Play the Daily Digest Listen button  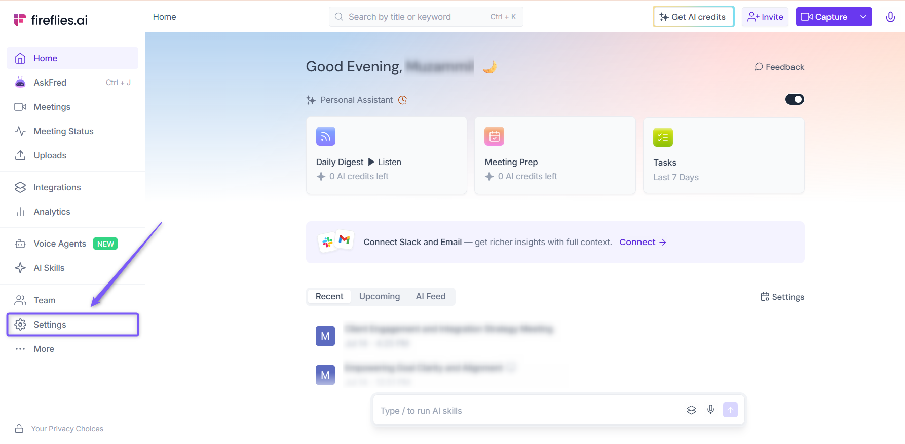(385, 162)
